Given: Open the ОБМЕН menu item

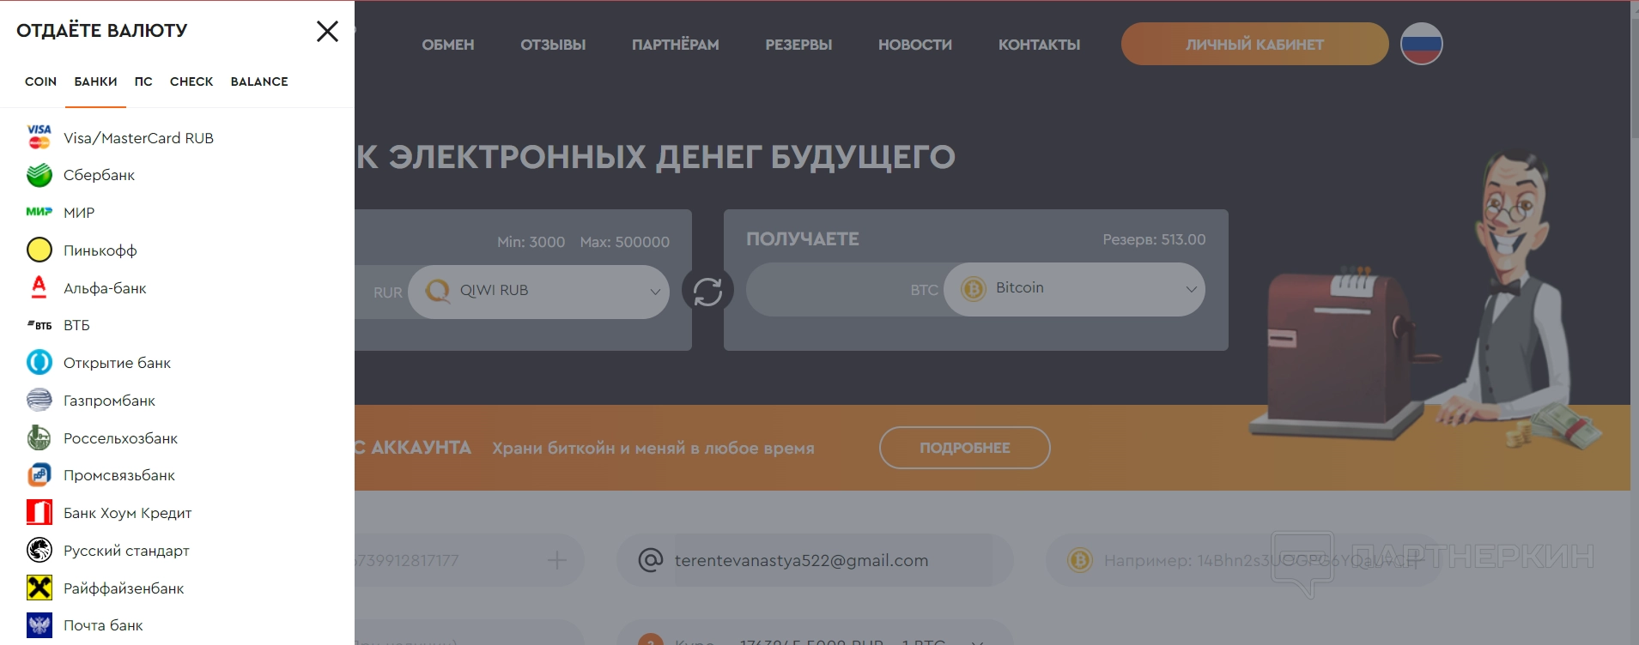Looking at the screenshot, I should 448,45.
